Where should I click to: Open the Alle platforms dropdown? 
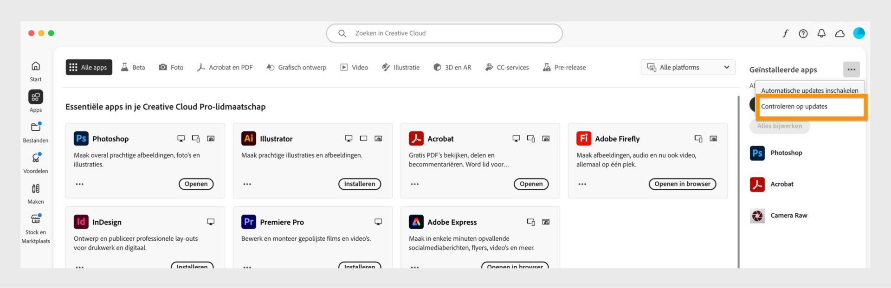tap(688, 67)
